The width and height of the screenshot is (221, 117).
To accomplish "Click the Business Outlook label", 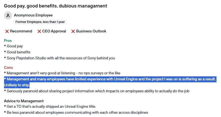I will (x=91, y=31).
